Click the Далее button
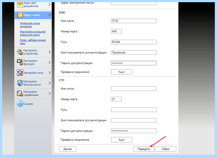Image resolution: width=217 pixels, height=157 pixels. [x=68, y=149]
